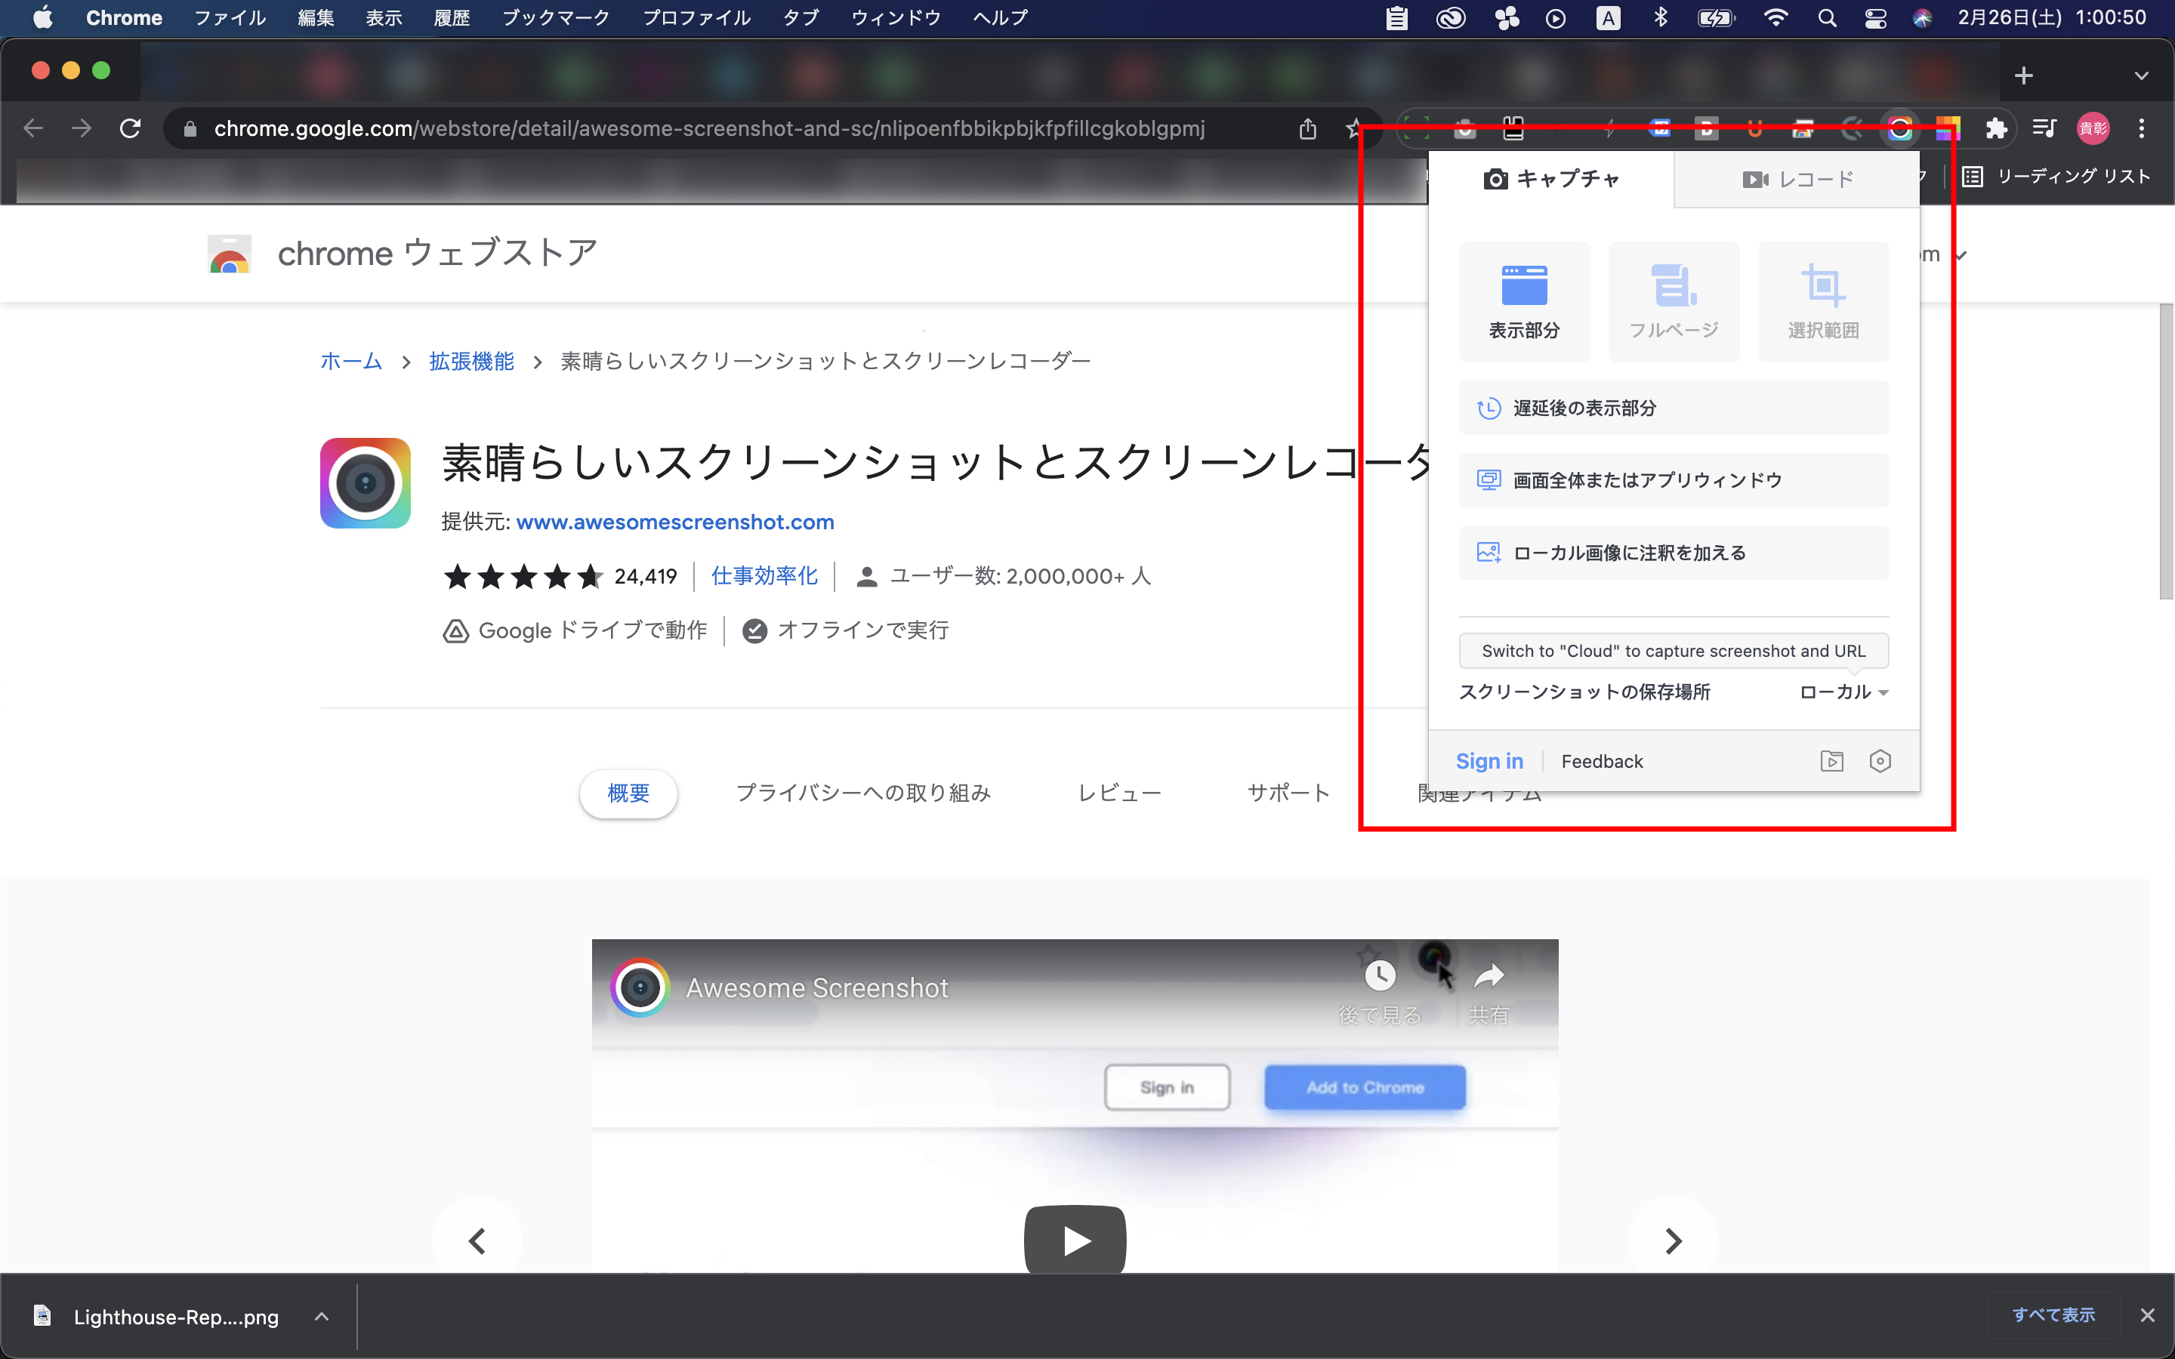
Task: Open the tab search dropdown arrow
Action: [2141, 75]
